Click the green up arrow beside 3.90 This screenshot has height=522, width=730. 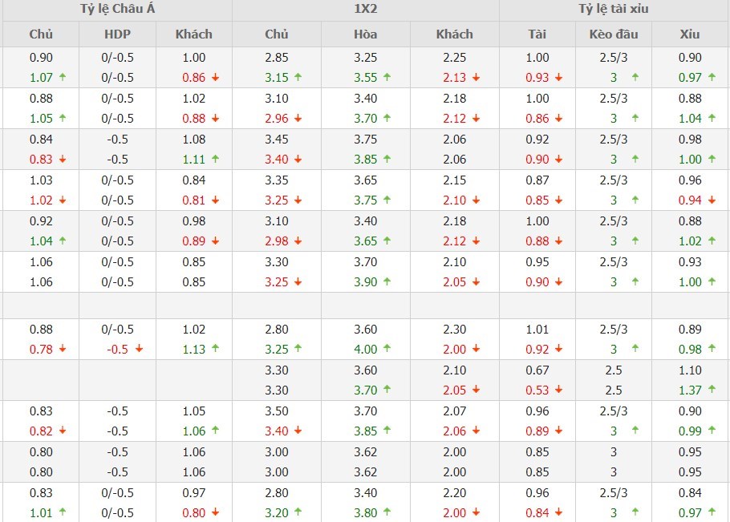(x=387, y=282)
